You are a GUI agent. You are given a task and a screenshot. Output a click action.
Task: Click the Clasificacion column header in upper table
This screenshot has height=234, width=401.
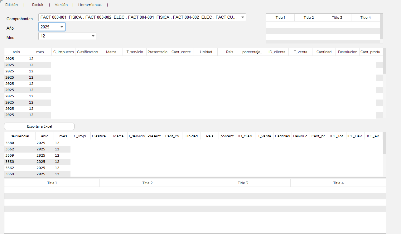[87, 52]
